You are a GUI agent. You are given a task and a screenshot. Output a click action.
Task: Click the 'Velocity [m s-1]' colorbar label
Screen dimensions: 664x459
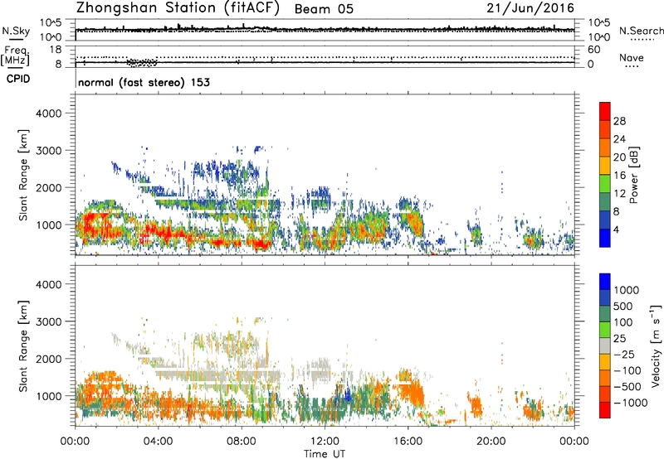point(656,345)
